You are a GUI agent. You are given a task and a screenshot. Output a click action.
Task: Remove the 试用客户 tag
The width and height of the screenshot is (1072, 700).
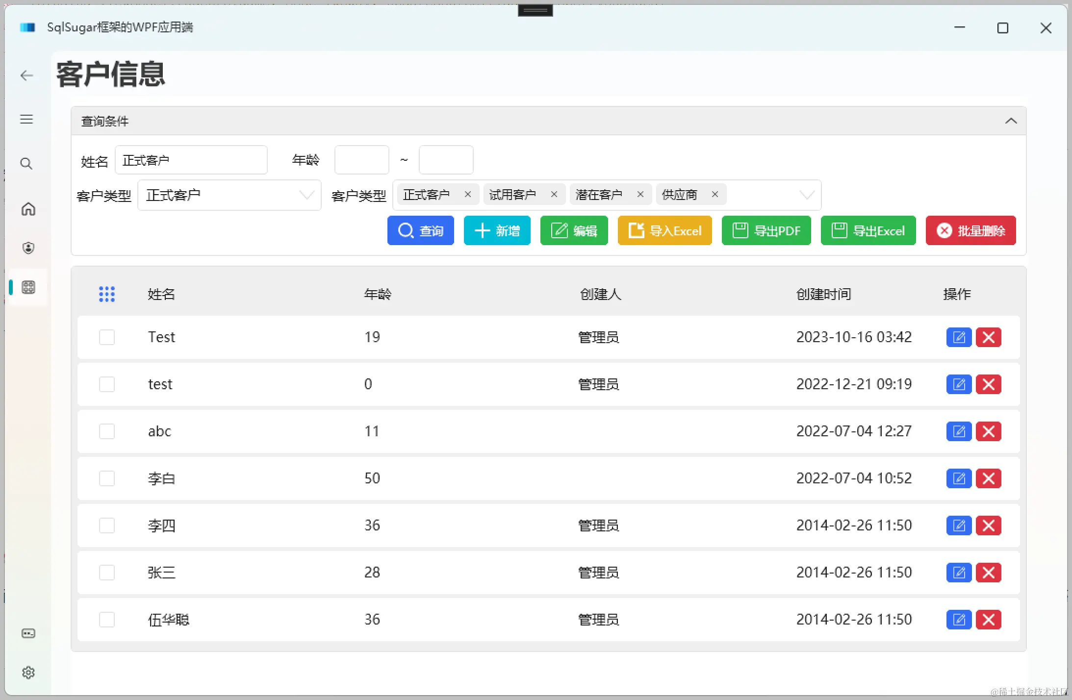(554, 195)
